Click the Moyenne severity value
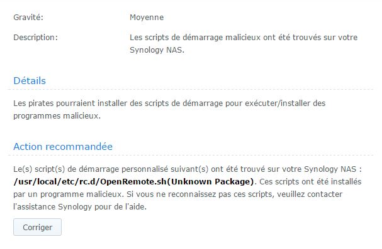The image size is (382, 249). (147, 18)
